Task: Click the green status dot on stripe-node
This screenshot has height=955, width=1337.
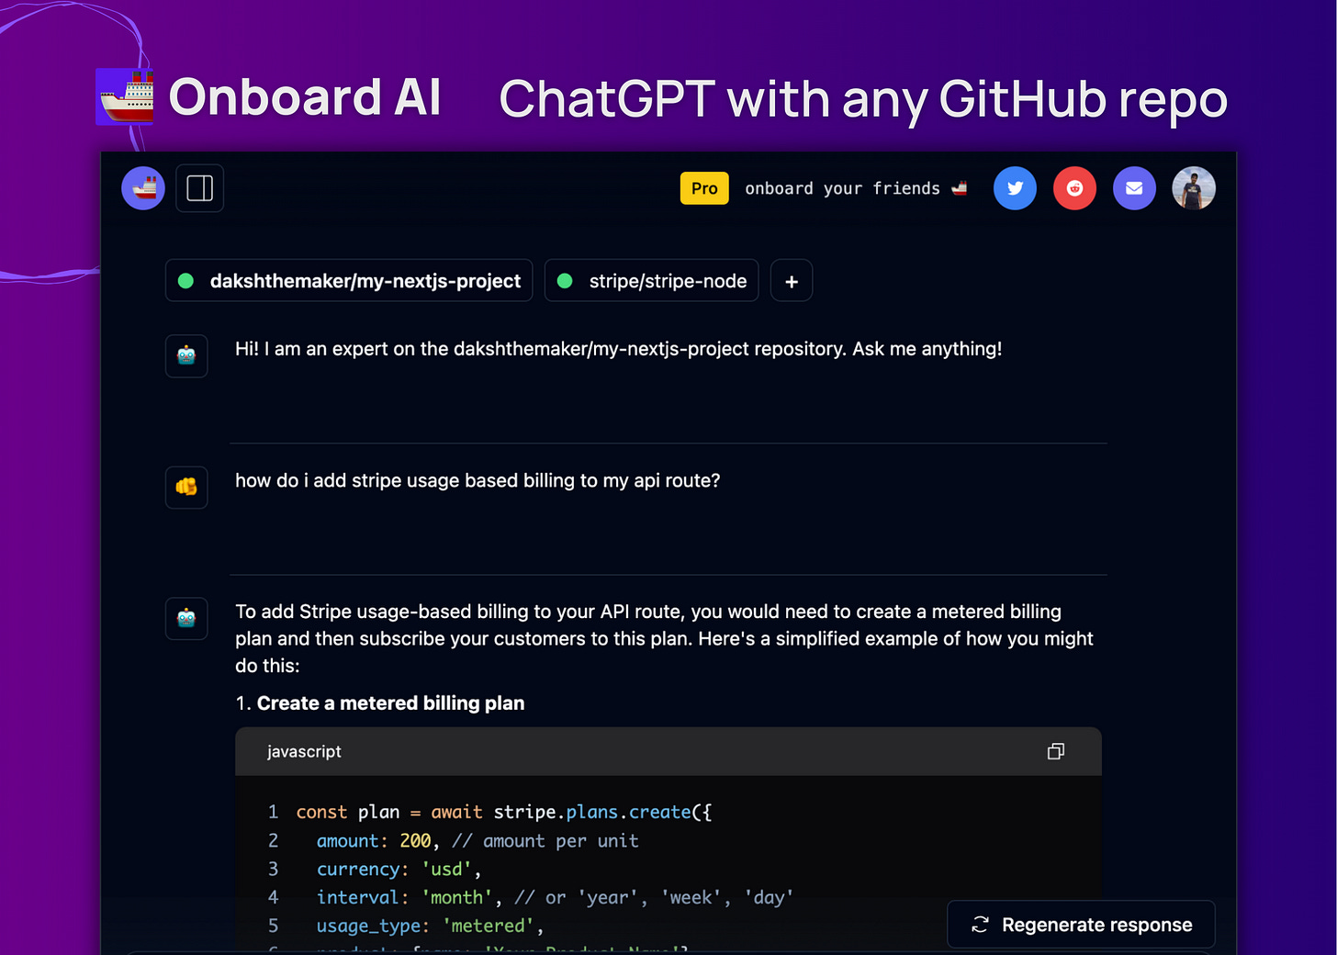Action: pyautogui.click(x=565, y=281)
